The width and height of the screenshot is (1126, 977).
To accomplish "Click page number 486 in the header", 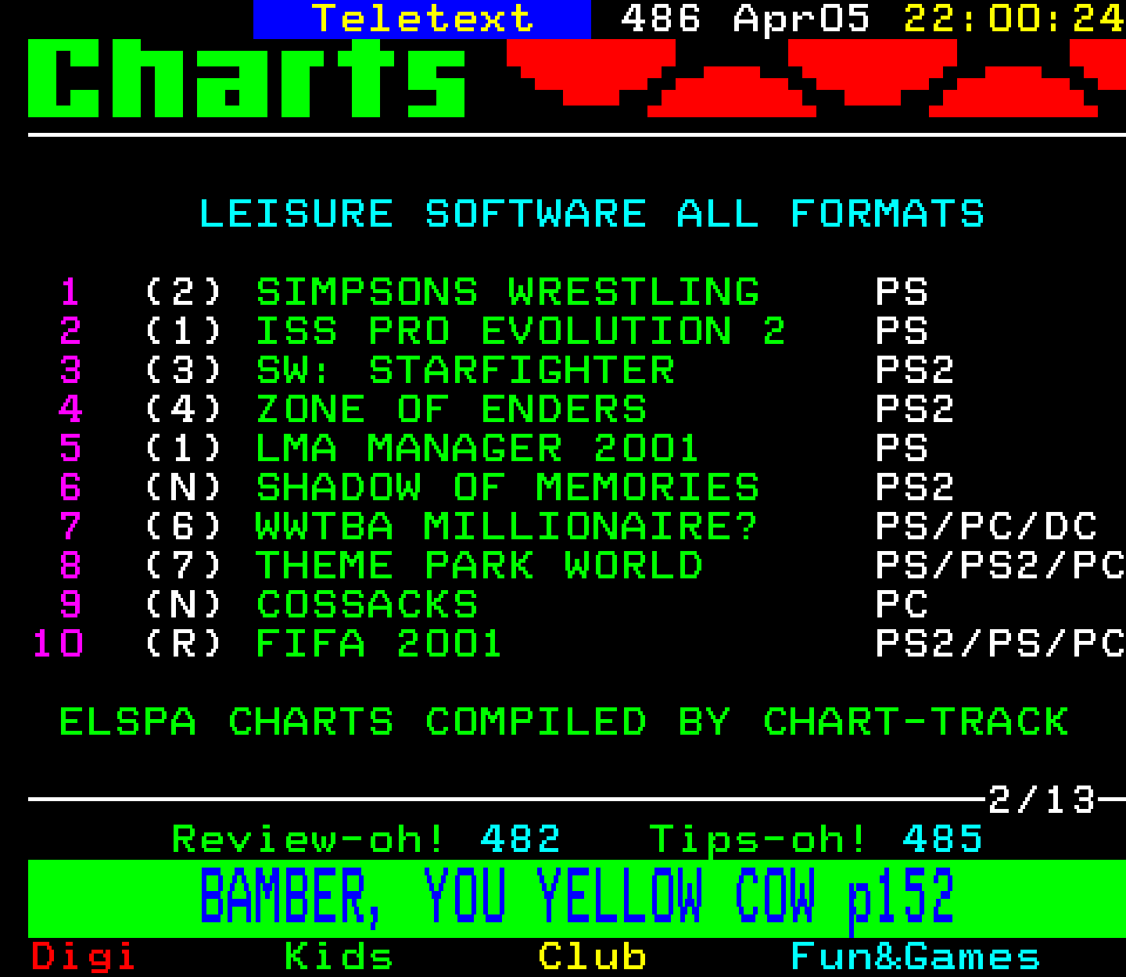I will [x=659, y=20].
